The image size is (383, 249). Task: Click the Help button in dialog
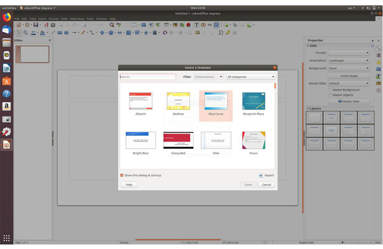point(129,185)
